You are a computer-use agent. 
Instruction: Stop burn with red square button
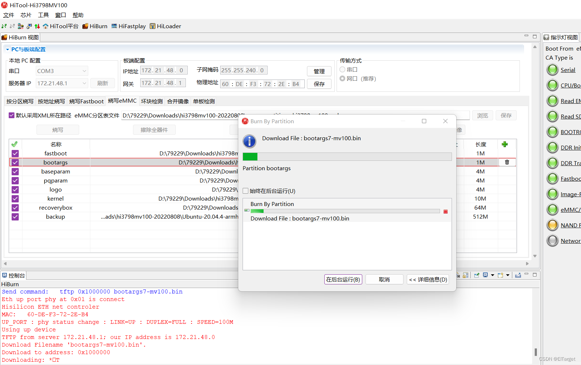click(445, 211)
